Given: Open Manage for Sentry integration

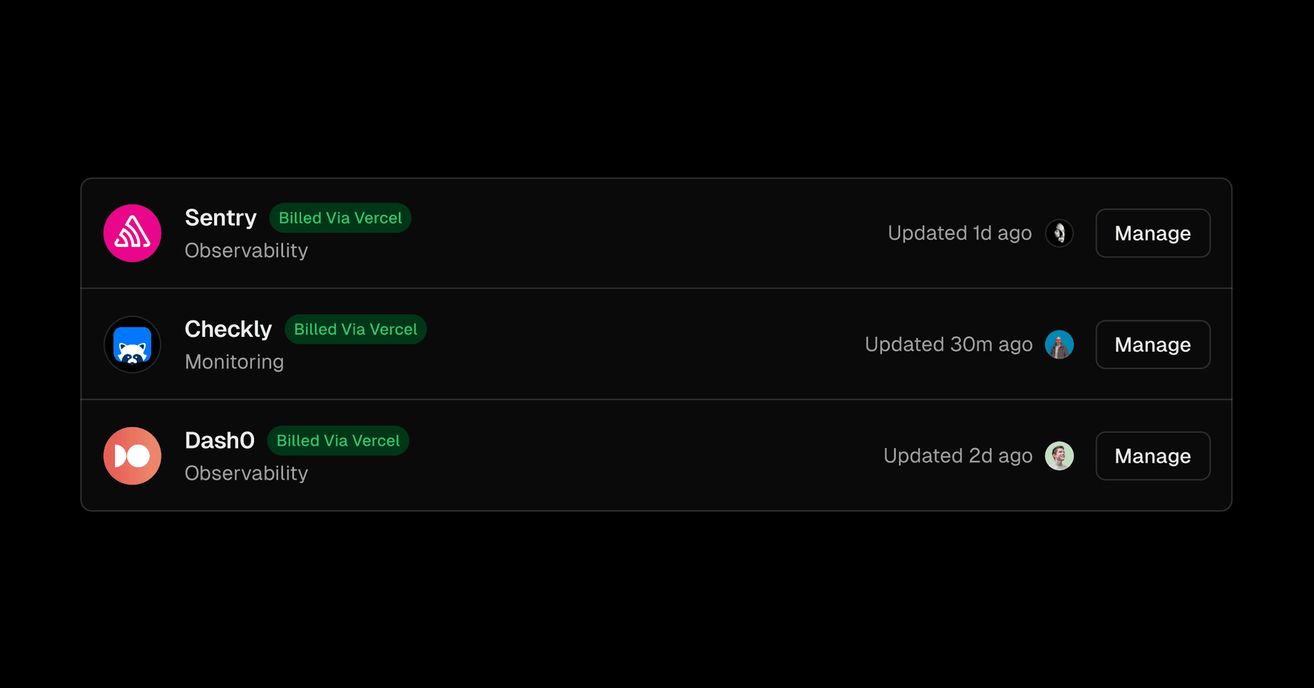Looking at the screenshot, I should [x=1152, y=233].
